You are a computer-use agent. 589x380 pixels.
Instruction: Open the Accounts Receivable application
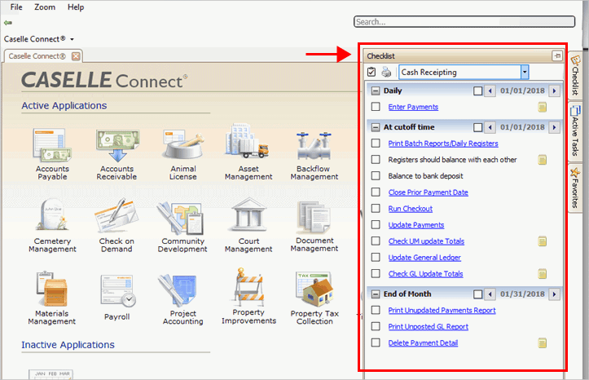tap(116, 154)
